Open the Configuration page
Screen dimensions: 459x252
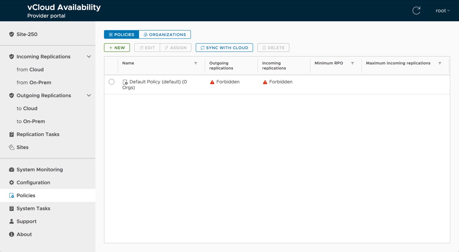33,183
